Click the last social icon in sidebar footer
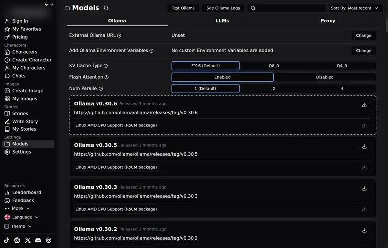Screen dimensions: 388x248 (x=49, y=240)
